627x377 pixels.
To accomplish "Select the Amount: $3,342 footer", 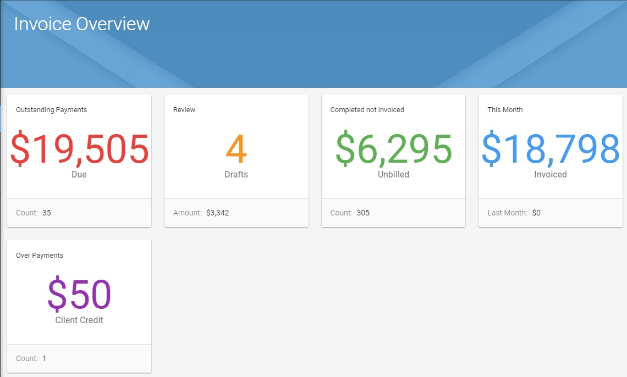I will pos(237,213).
